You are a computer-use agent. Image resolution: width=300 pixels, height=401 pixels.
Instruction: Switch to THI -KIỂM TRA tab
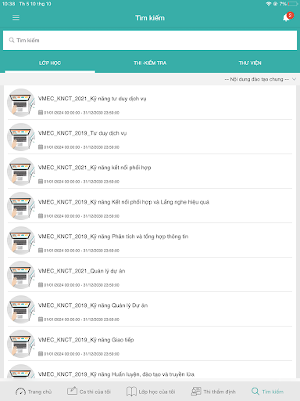[150, 63]
